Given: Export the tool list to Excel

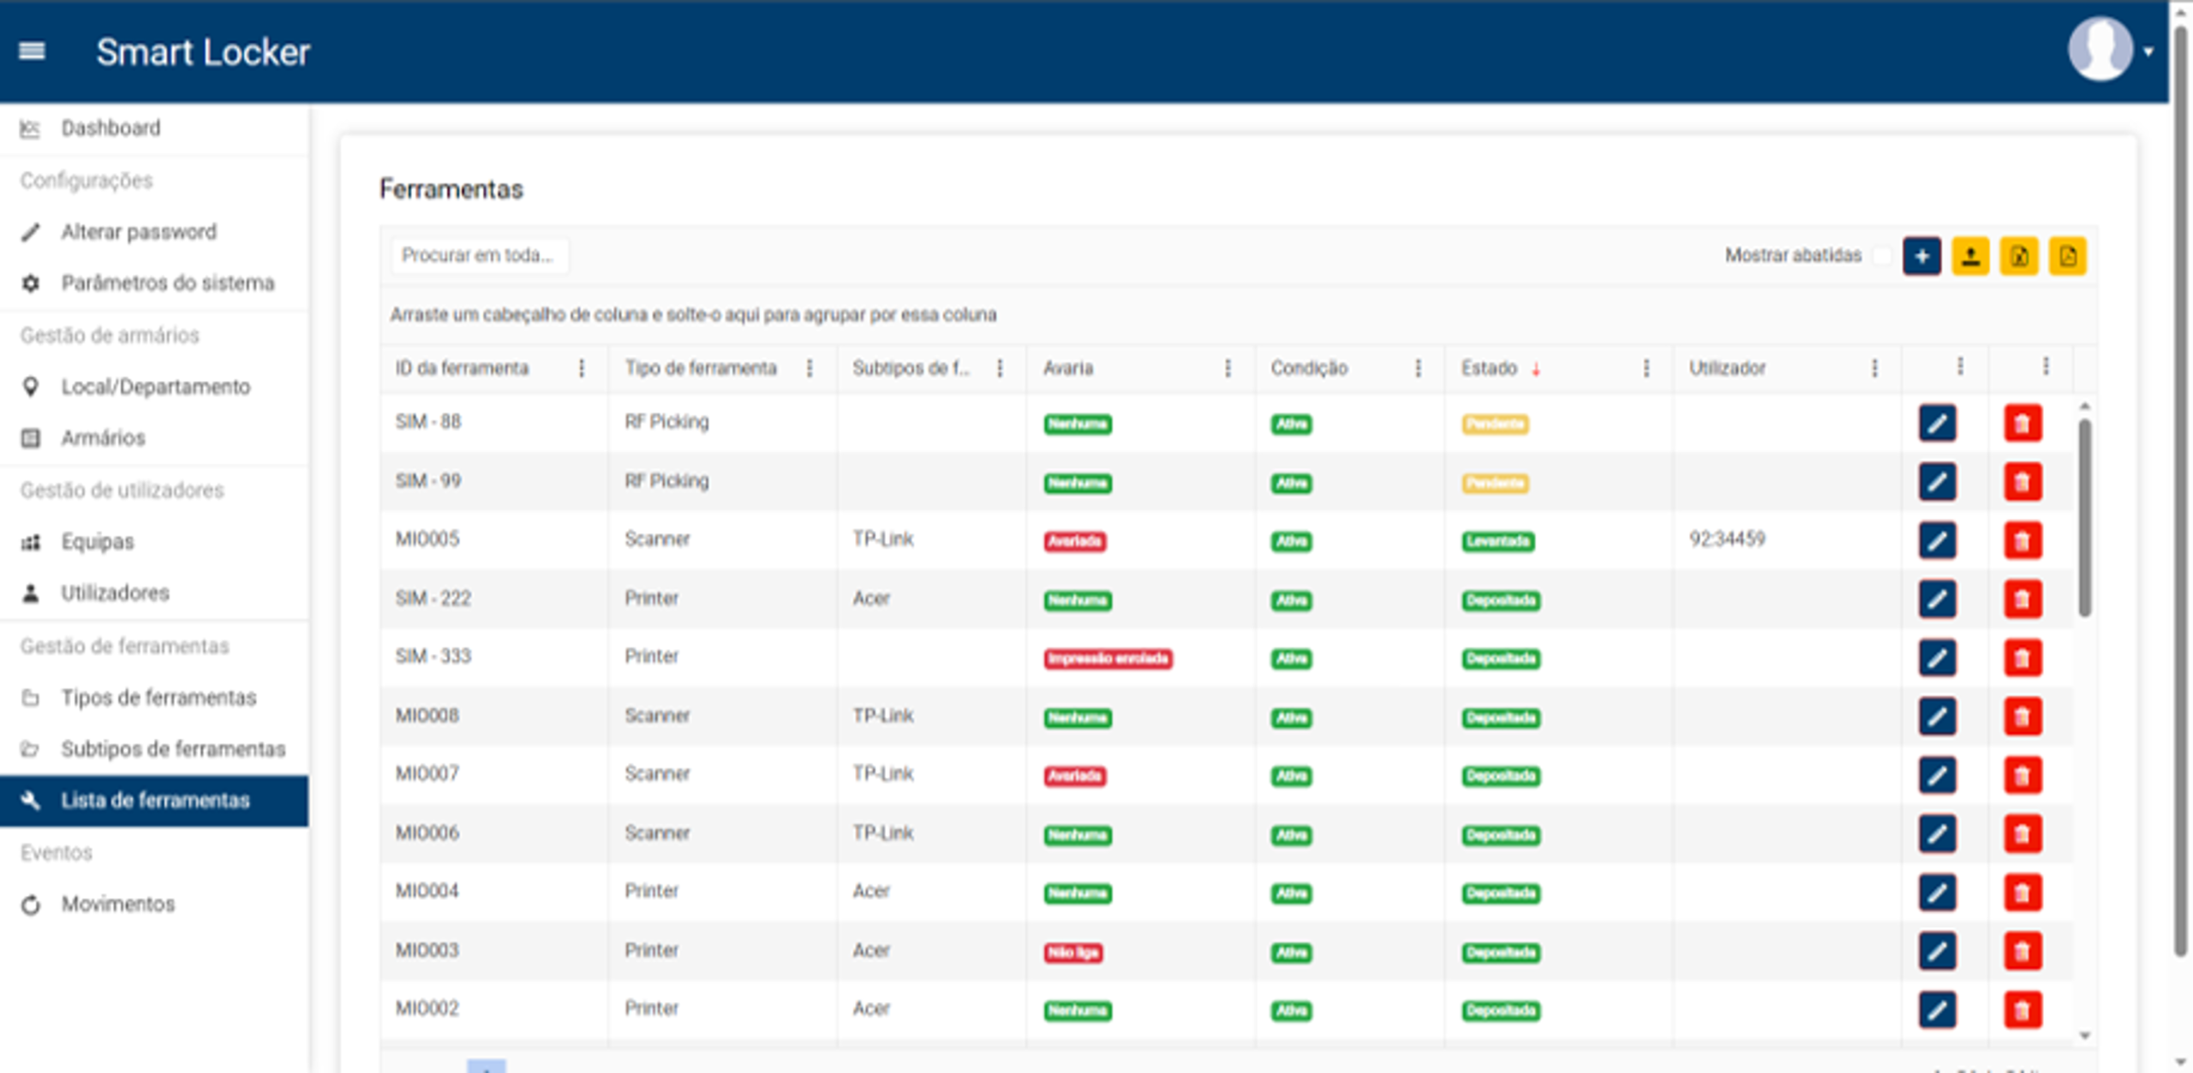Looking at the screenshot, I should coord(2019,255).
